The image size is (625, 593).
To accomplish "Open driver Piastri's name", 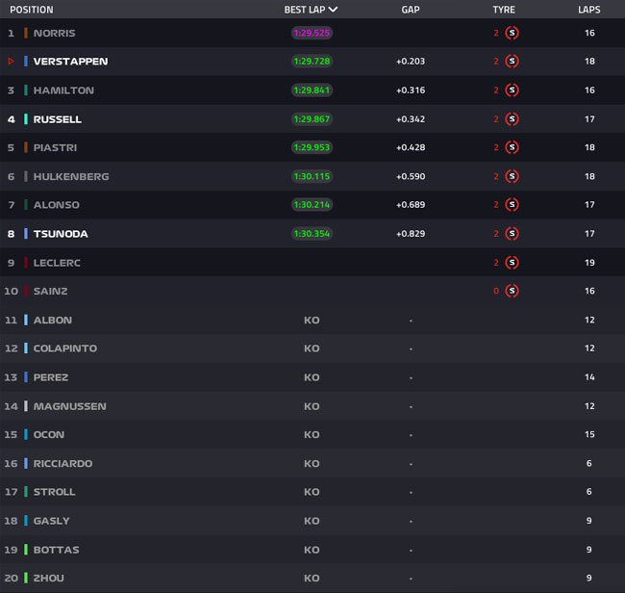I will click(55, 147).
